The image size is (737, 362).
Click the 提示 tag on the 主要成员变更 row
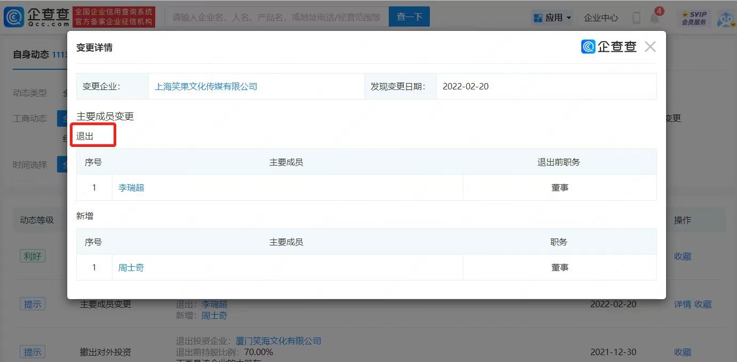[33, 304]
